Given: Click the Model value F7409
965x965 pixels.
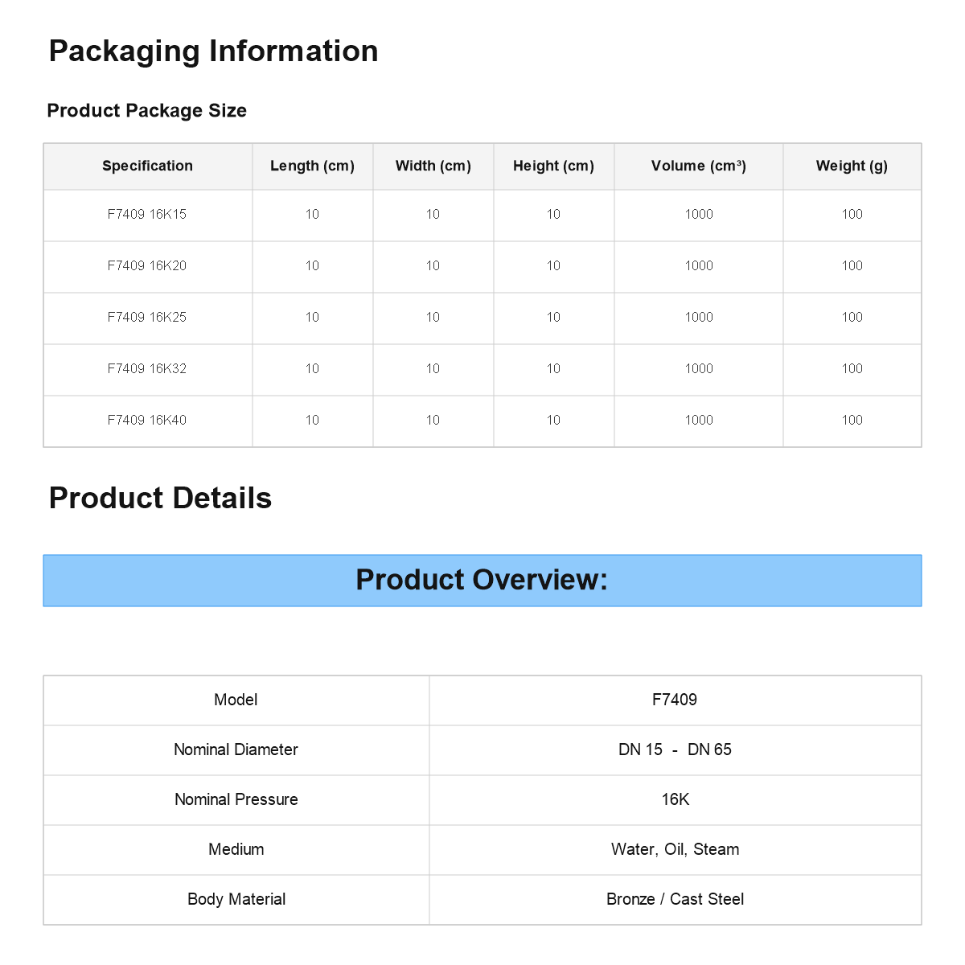Looking at the screenshot, I should click(675, 700).
